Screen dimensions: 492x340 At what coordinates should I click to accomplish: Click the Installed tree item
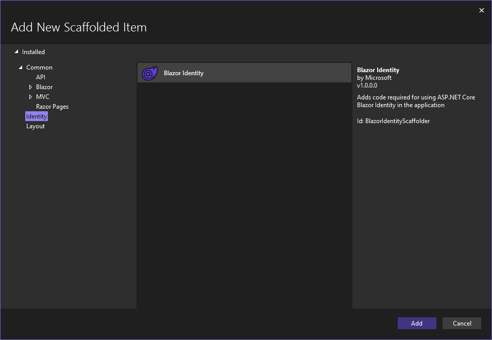[x=33, y=52]
